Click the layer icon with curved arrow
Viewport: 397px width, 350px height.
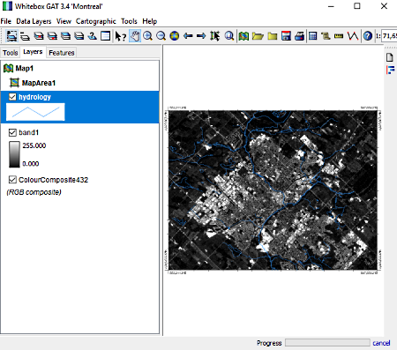[x=93, y=36]
